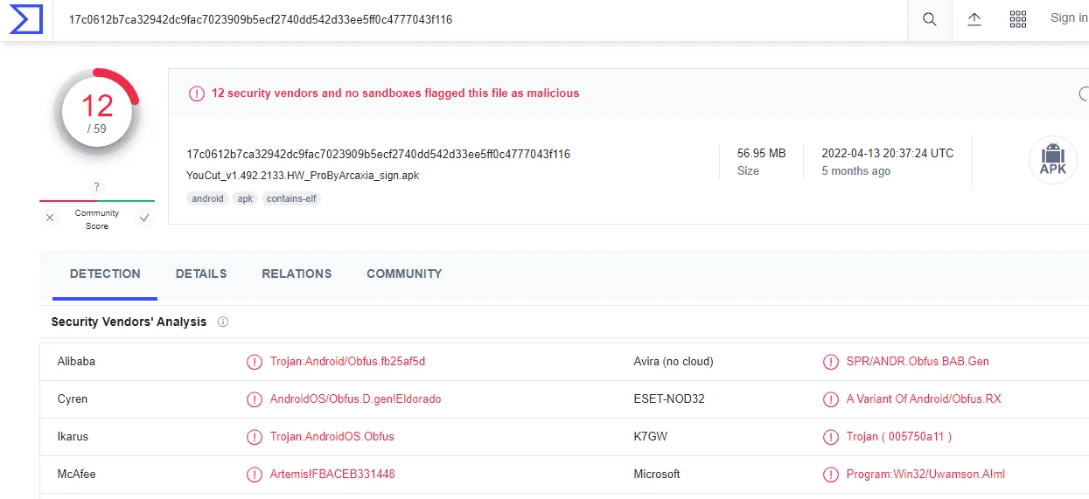Image resolution: width=1089 pixels, height=499 pixels.
Task: Click the Cyren detection warning icon
Action: [x=255, y=399]
